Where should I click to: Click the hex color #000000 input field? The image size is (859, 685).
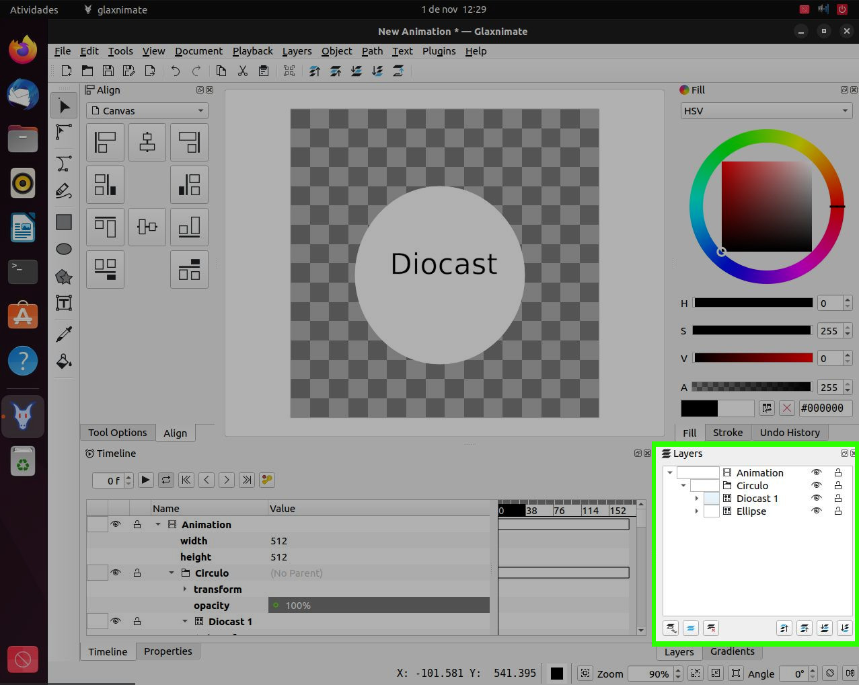click(824, 408)
